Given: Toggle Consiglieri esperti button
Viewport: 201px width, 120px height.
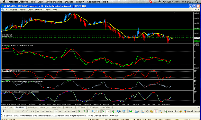Looking at the screenshot, I should (x=192, y=111).
